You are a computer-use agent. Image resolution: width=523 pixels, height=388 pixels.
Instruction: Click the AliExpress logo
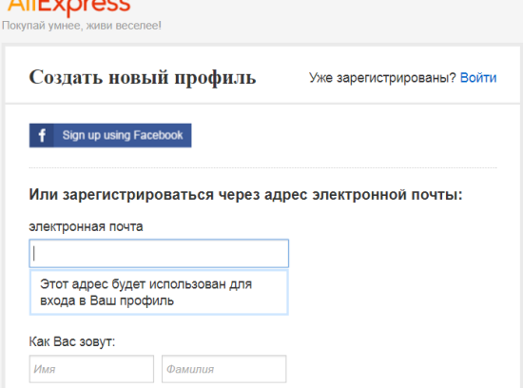click(68, 7)
